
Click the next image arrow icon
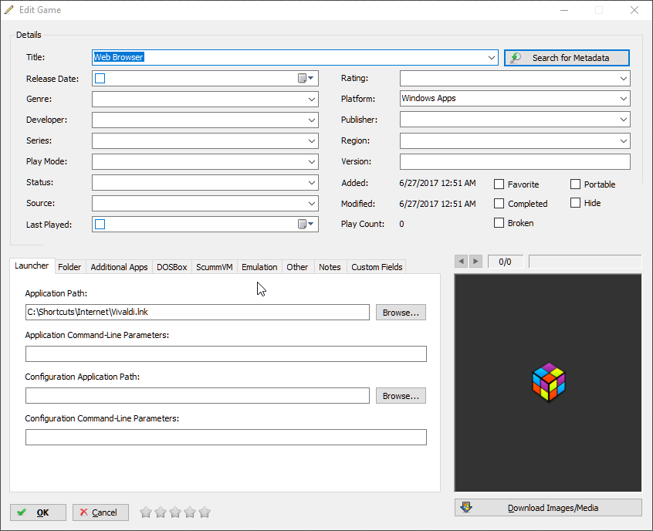(x=475, y=262)
